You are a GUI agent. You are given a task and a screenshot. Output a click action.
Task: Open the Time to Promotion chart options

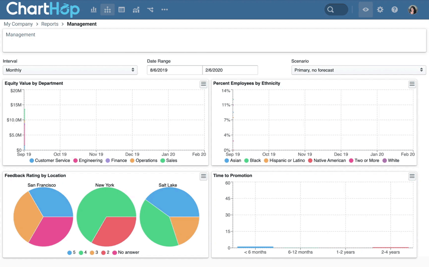(412, 176)
